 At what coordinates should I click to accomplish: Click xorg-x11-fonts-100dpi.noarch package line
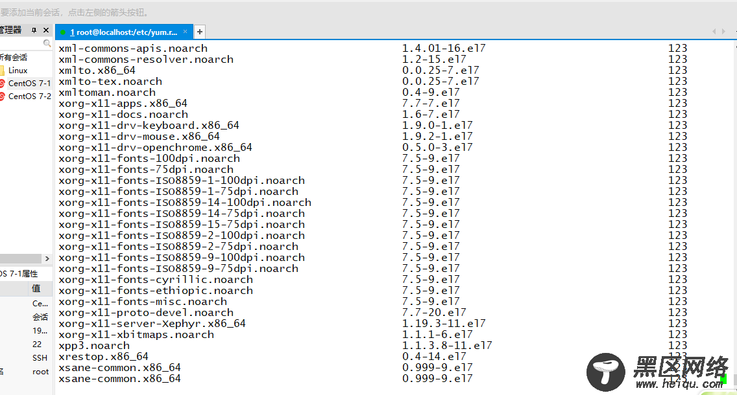149,159
